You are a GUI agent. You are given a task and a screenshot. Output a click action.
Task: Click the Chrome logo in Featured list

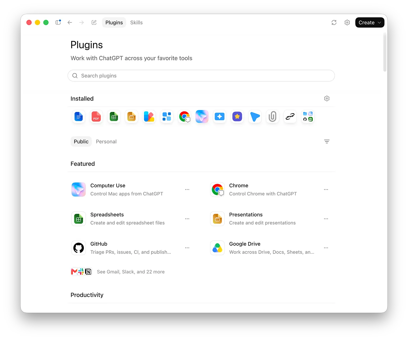(x=217, y=190)
